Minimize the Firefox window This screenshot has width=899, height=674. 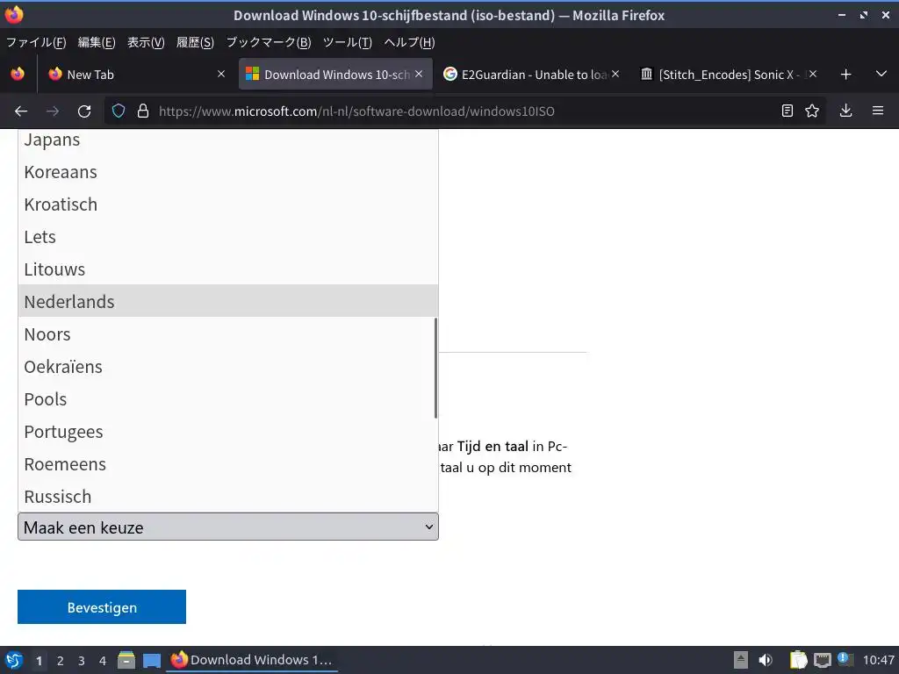coord(842,16)
